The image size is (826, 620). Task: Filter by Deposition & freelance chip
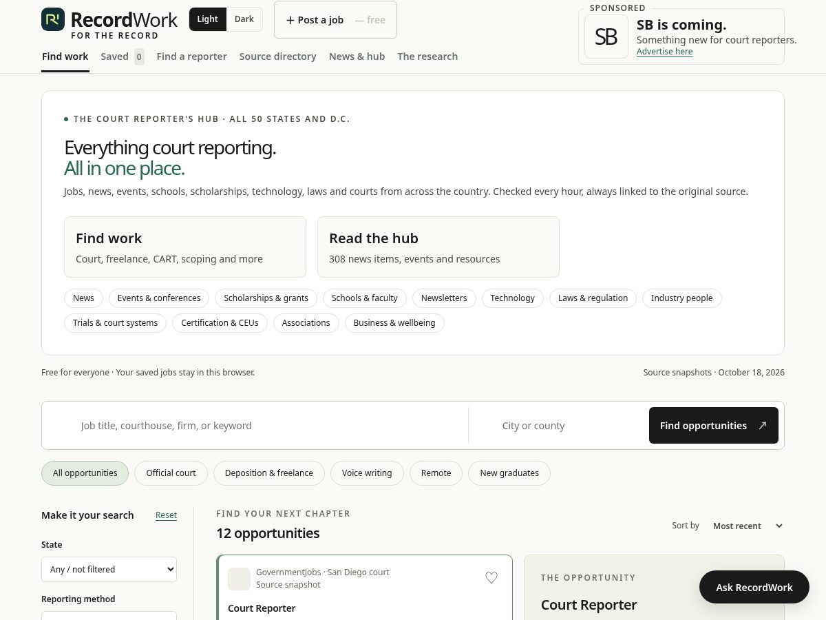[269, 473]
